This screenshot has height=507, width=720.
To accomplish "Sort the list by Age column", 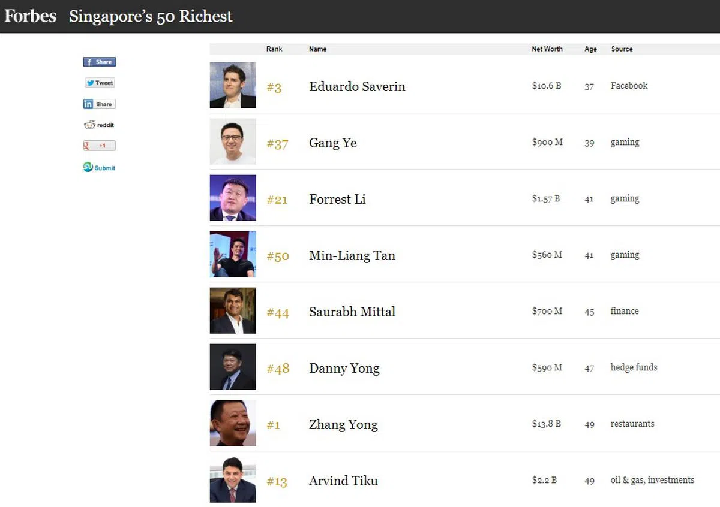I will click(x=590, y=49).
